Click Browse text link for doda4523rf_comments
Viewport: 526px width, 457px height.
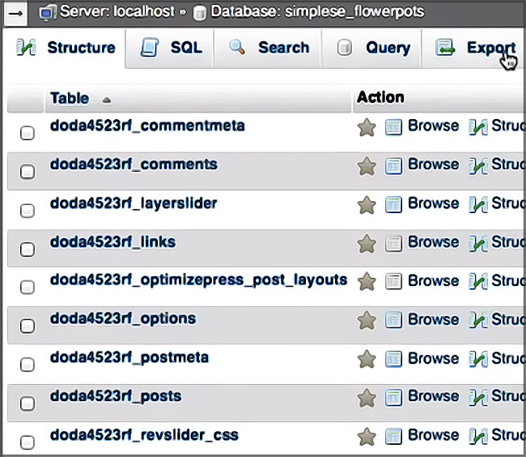click(433, 164)
